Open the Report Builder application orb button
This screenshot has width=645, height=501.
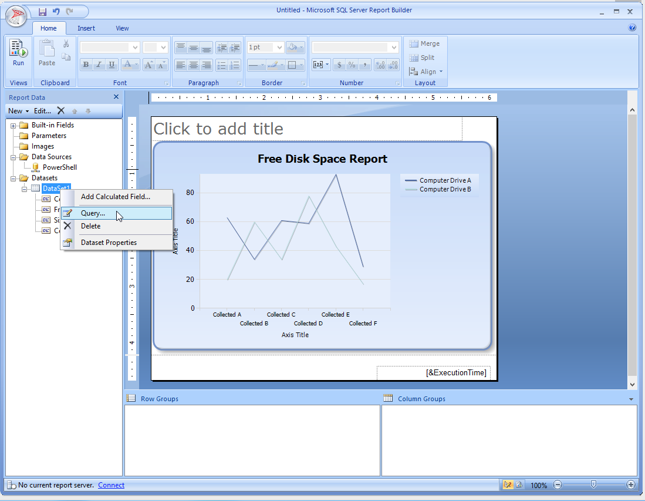(17, 16)
